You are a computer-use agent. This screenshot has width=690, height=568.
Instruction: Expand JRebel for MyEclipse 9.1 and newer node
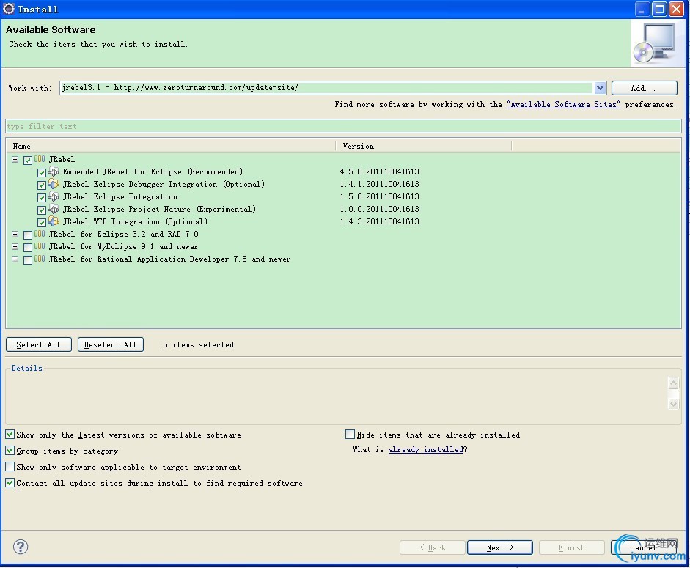pos(15,246)
